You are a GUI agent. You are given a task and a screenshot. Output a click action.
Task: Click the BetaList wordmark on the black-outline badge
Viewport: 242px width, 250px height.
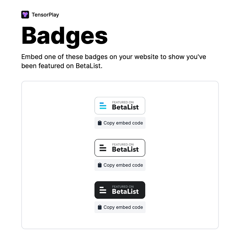pos(125,149)
